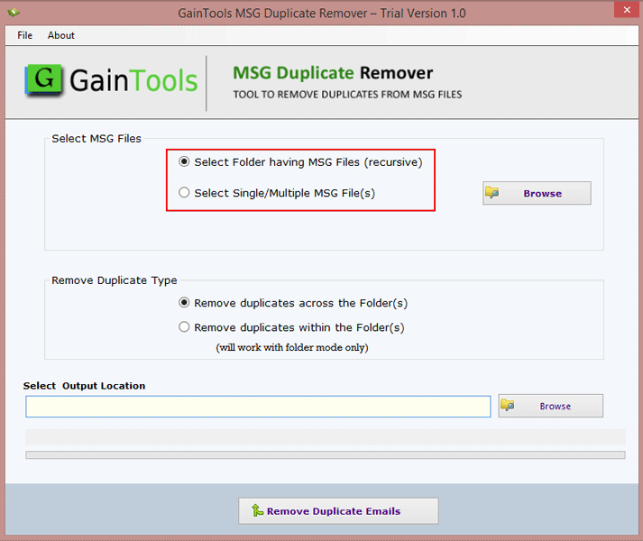Click Remove Duplicate Emails button
The height and width of the screenshot is (541, 643).
click(x=338, y=510)
